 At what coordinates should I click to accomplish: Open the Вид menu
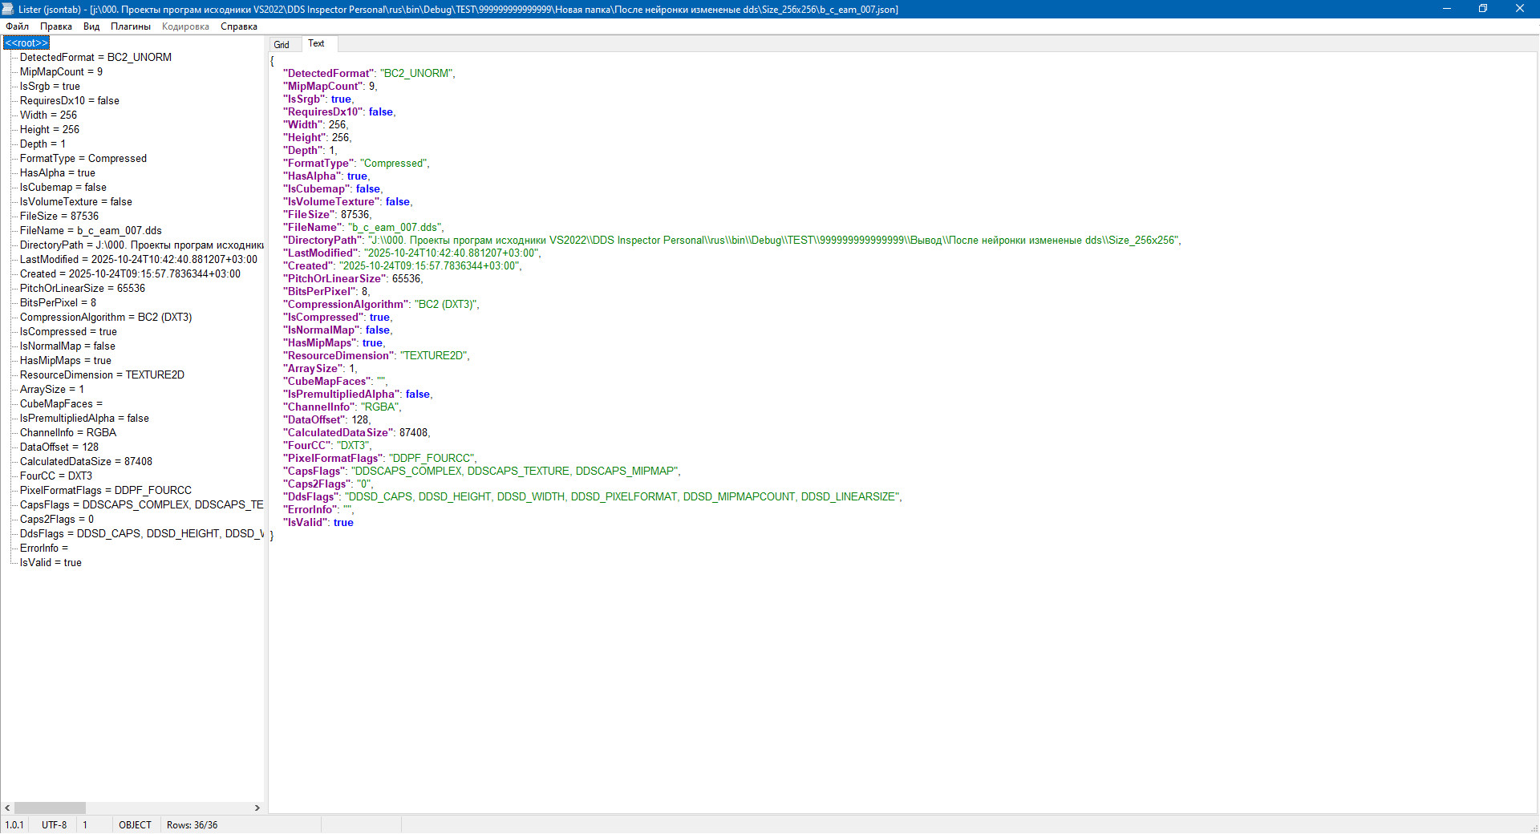pos(91,26)
